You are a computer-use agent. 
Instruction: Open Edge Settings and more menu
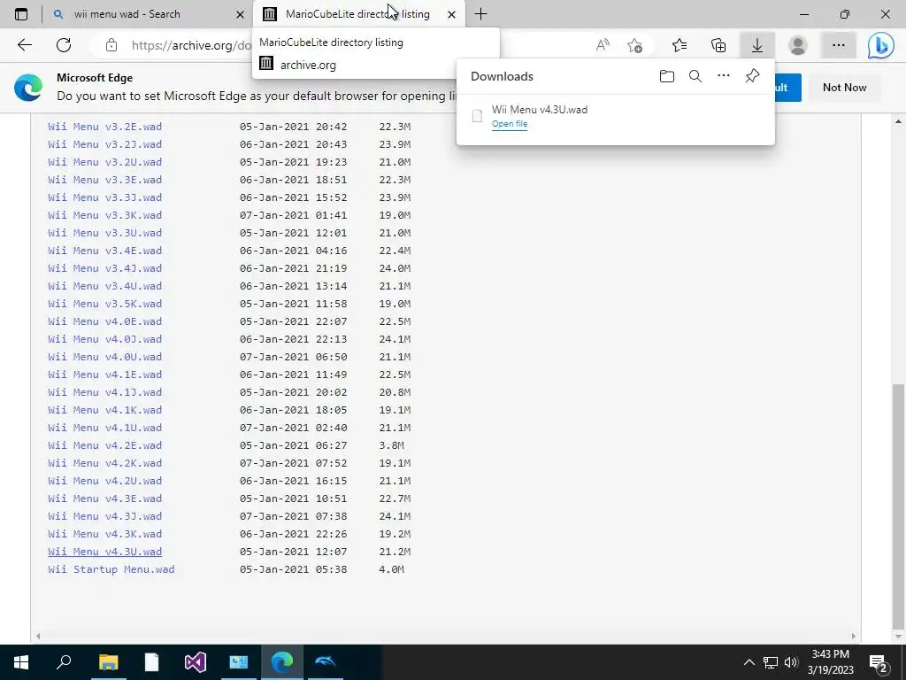point(839,45)
